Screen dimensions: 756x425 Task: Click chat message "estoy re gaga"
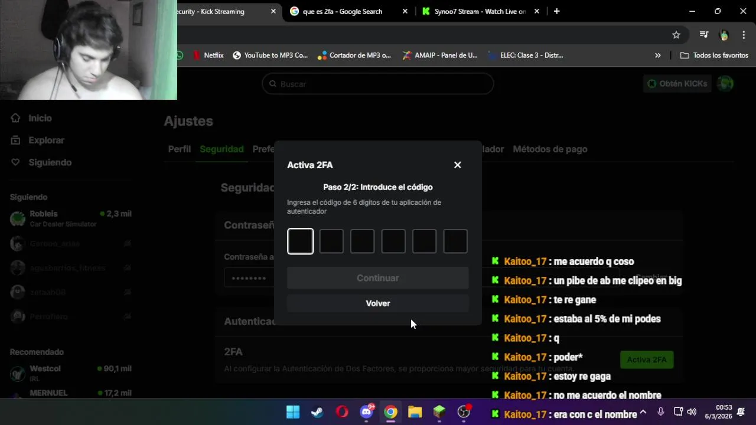tap(582, 376)
